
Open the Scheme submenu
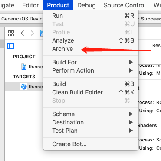click(x=91, y=114)
